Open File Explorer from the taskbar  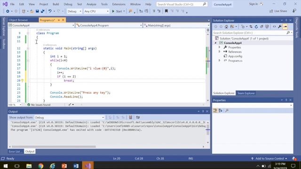click(x=29, y=166)
